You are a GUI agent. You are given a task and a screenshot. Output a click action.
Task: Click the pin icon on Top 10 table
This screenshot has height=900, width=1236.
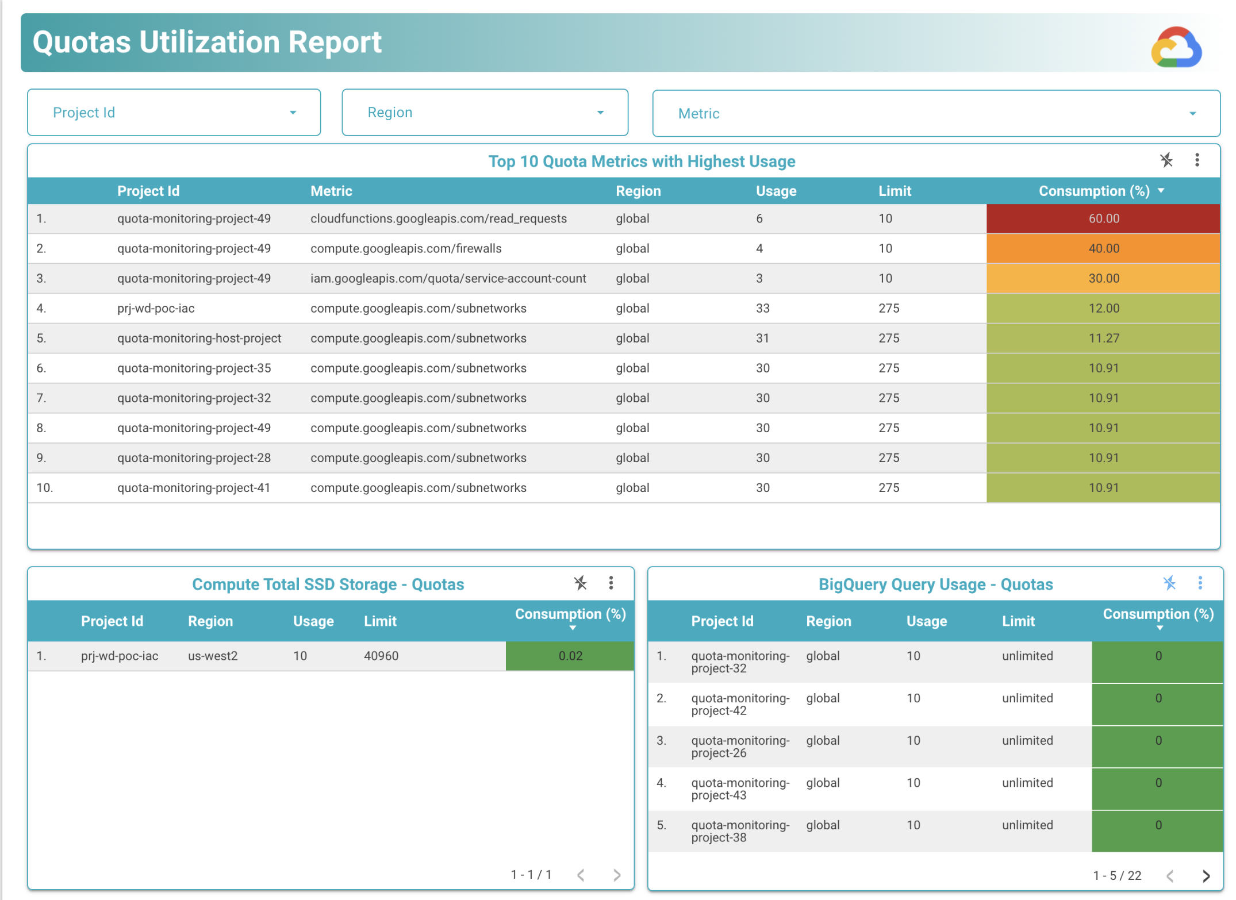1166,160
